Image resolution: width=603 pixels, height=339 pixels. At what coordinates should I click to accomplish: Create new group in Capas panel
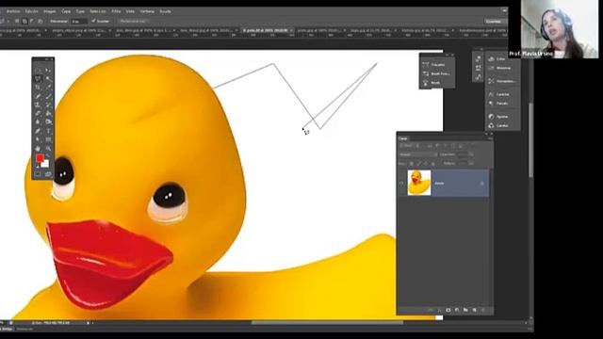pos(465,310)
